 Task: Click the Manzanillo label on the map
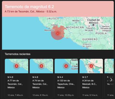click(x=50, y=30)
